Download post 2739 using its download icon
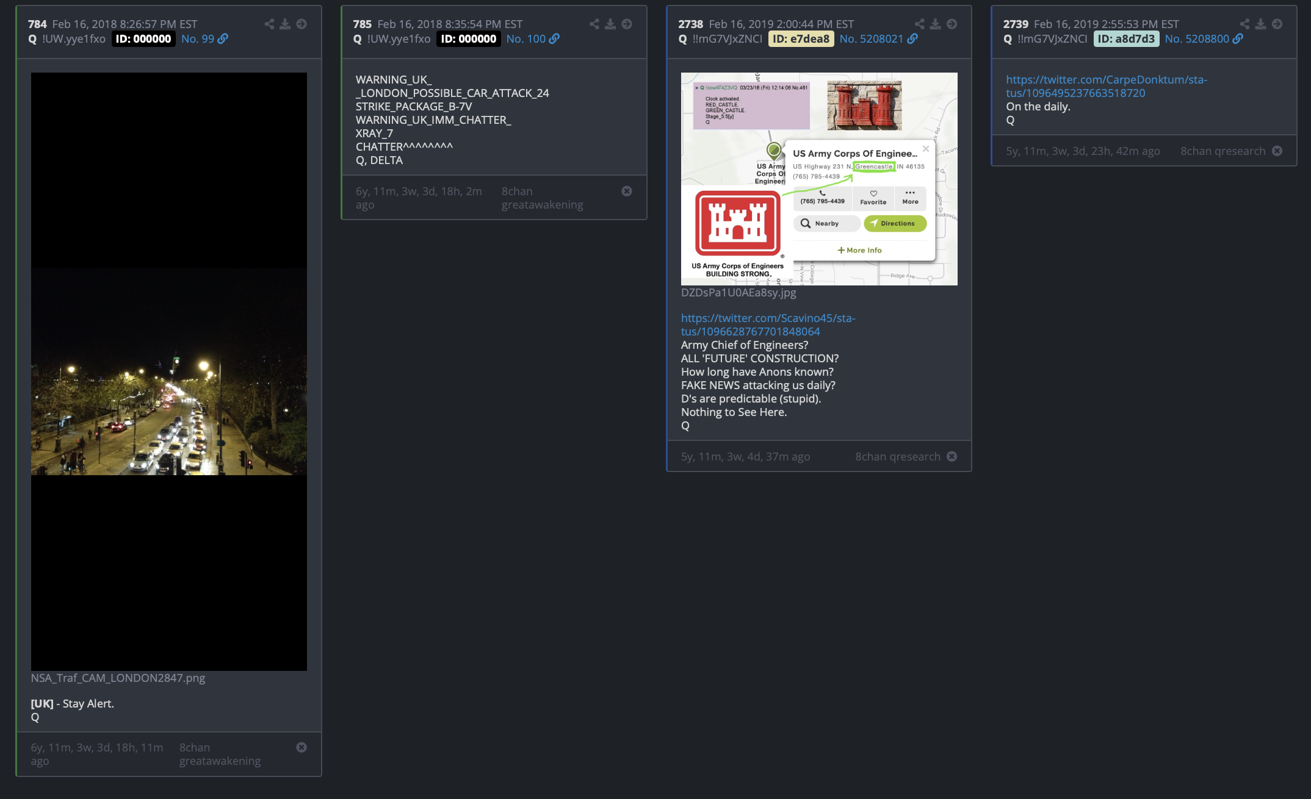Viewport: 1311px width, 799px height. click(x=1260, y=24)
